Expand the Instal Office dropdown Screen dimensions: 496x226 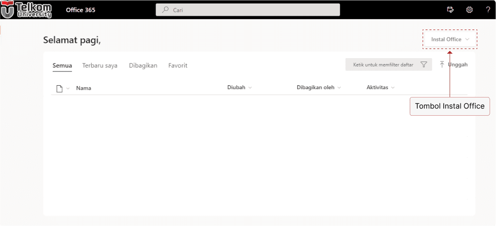[450, 39]
